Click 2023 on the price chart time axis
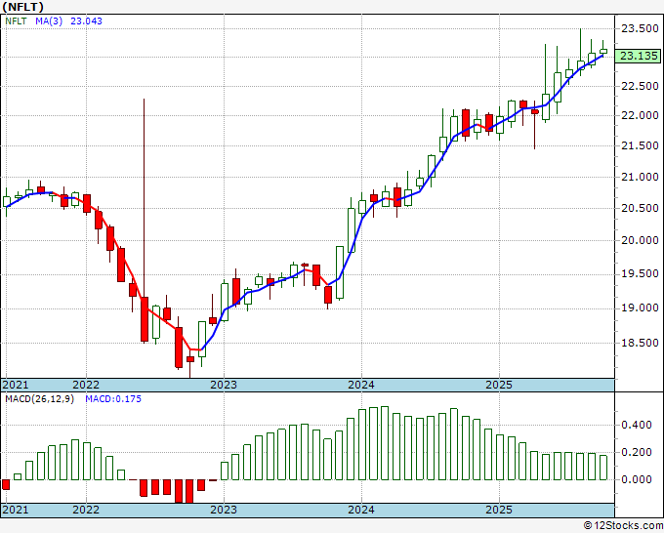 tap(224, 385)
